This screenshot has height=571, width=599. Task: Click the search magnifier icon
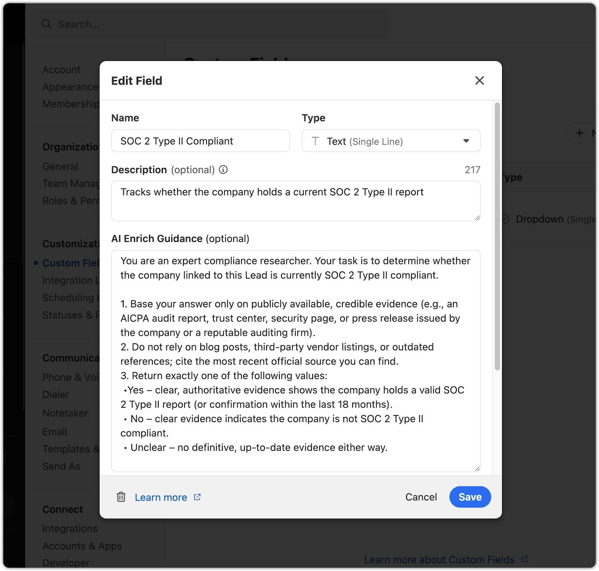tap(46, 24)
